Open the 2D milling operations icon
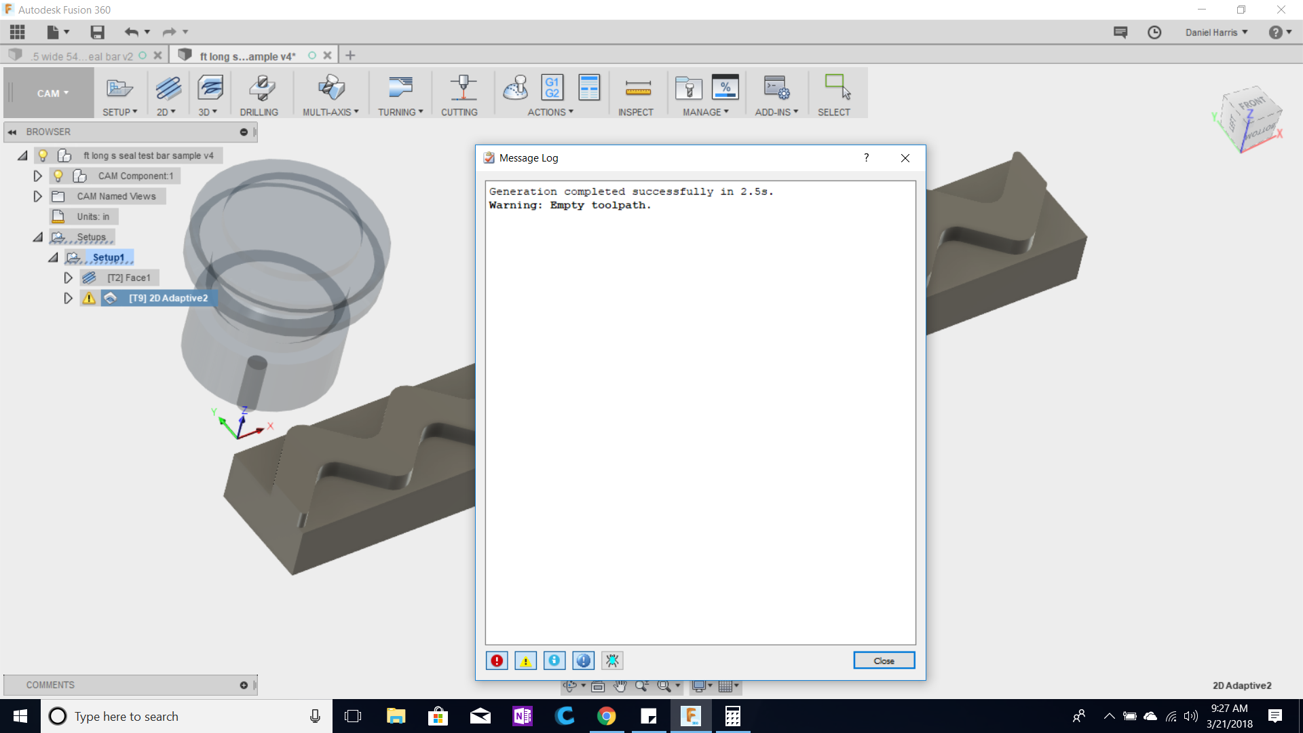Screen dimensions: 1303x733 click(168, 88)
